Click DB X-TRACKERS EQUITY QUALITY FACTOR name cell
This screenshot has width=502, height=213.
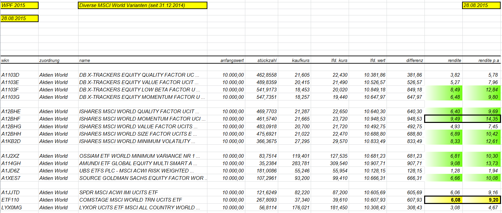(x=143, y=75)
